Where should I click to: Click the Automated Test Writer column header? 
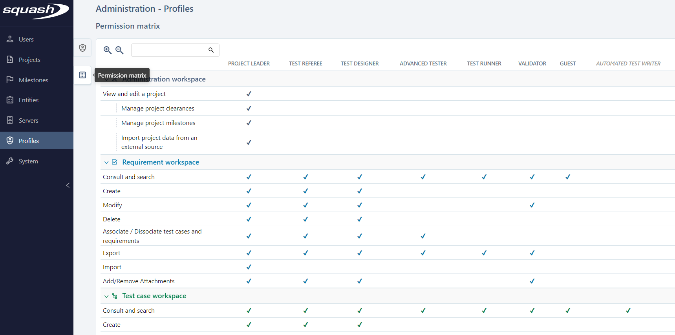pyautogui.click(x=628, y=63)
